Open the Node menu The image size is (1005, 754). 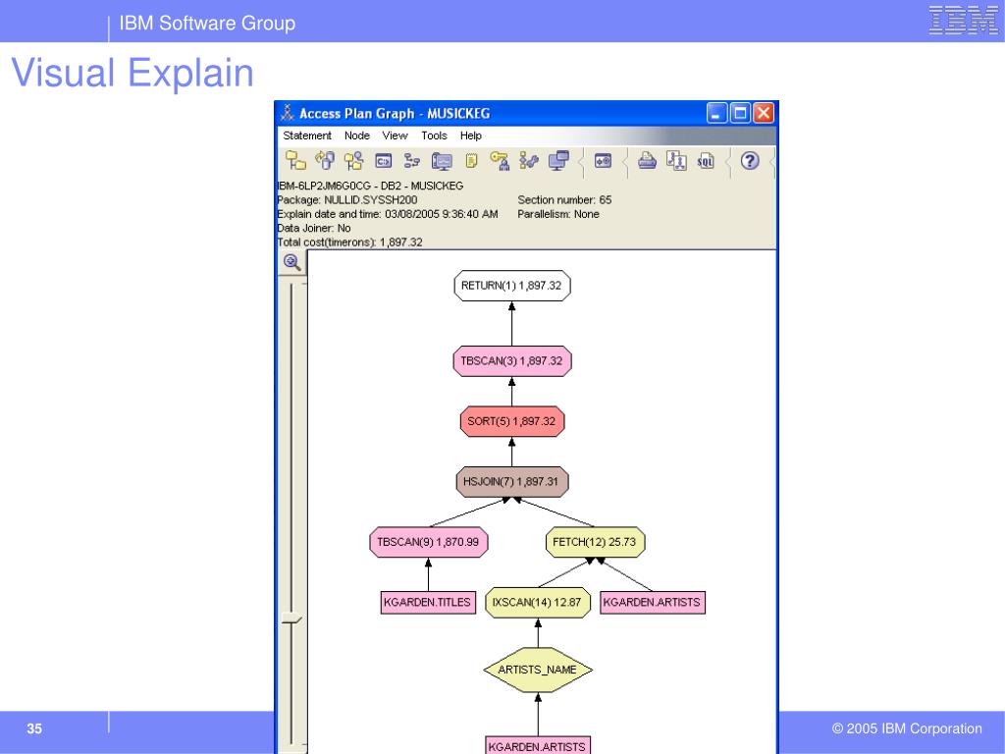click(x=357, y=135)
